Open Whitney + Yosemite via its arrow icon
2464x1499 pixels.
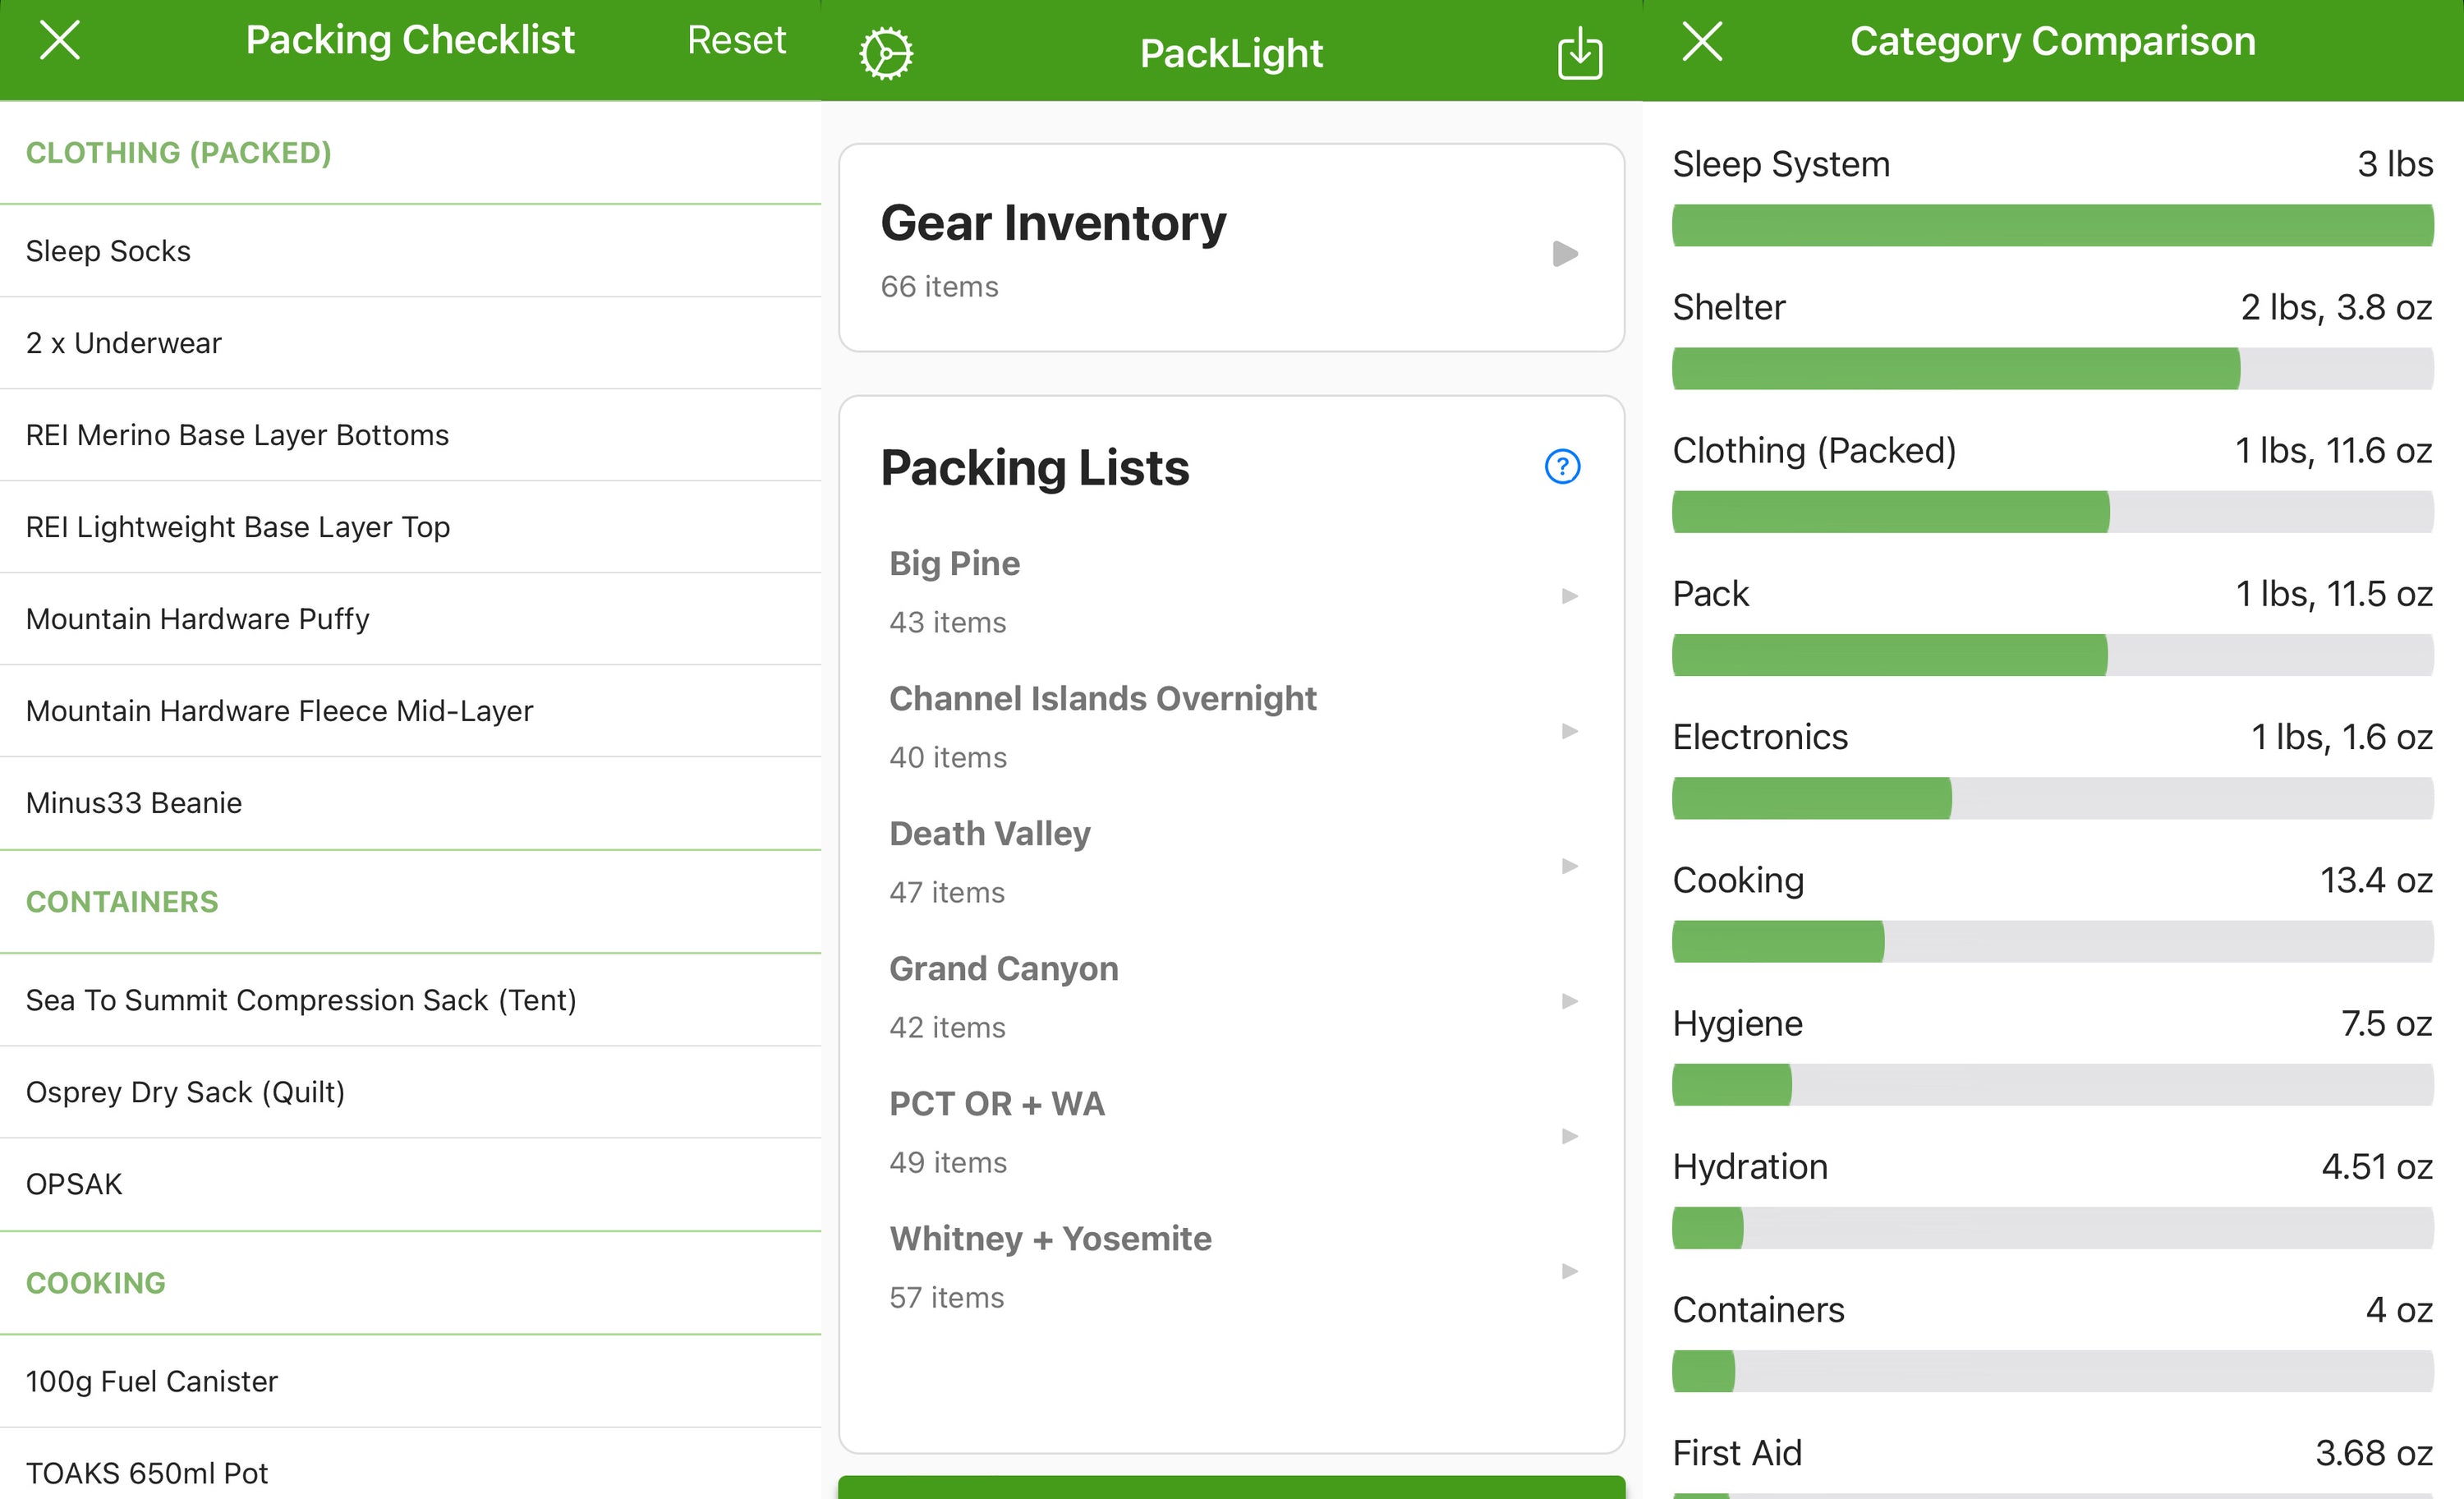1569,1271
